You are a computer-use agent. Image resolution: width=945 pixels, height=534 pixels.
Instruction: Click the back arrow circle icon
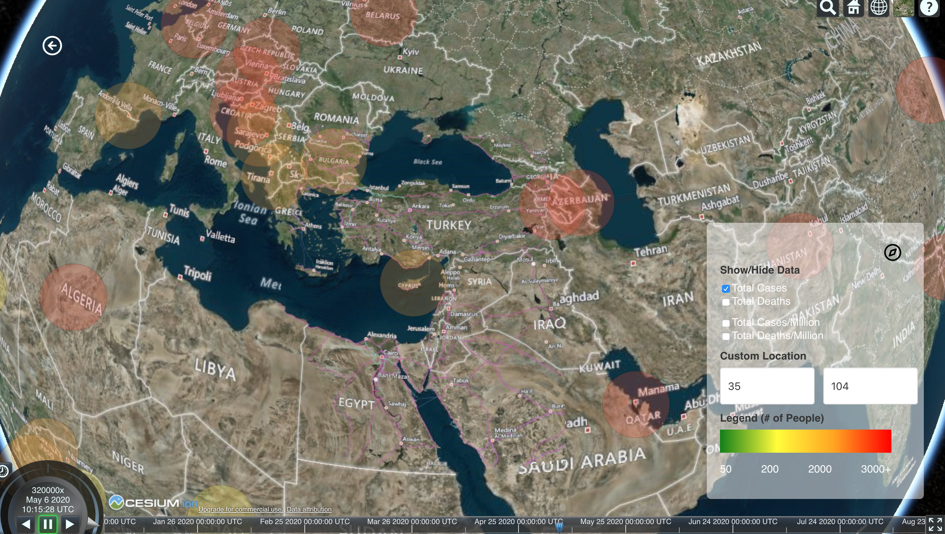pos(52,46)
